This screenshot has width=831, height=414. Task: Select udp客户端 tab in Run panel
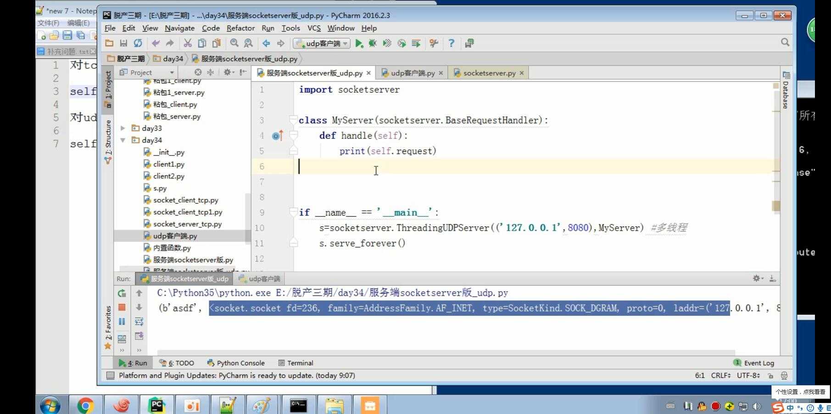259,279
